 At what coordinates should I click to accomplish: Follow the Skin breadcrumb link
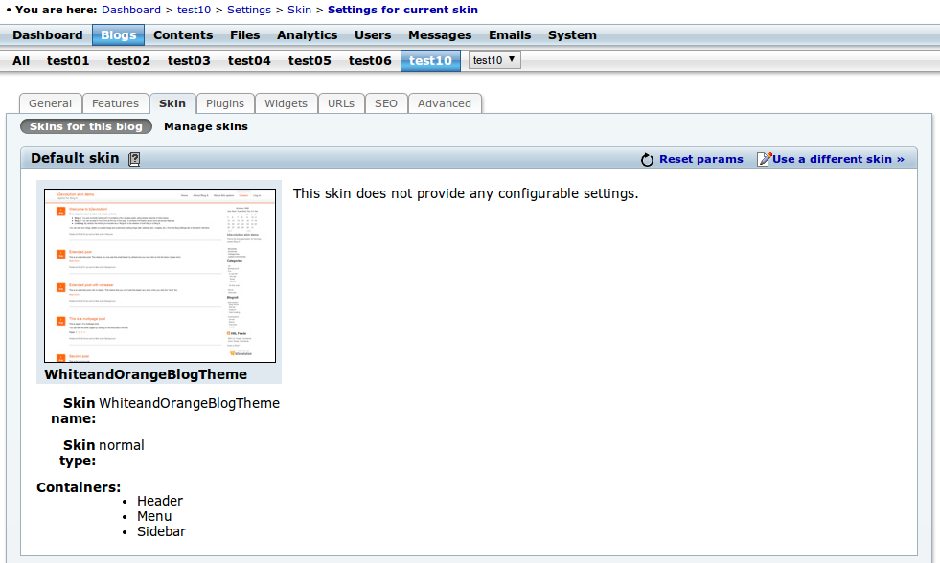tap(299, 10)
